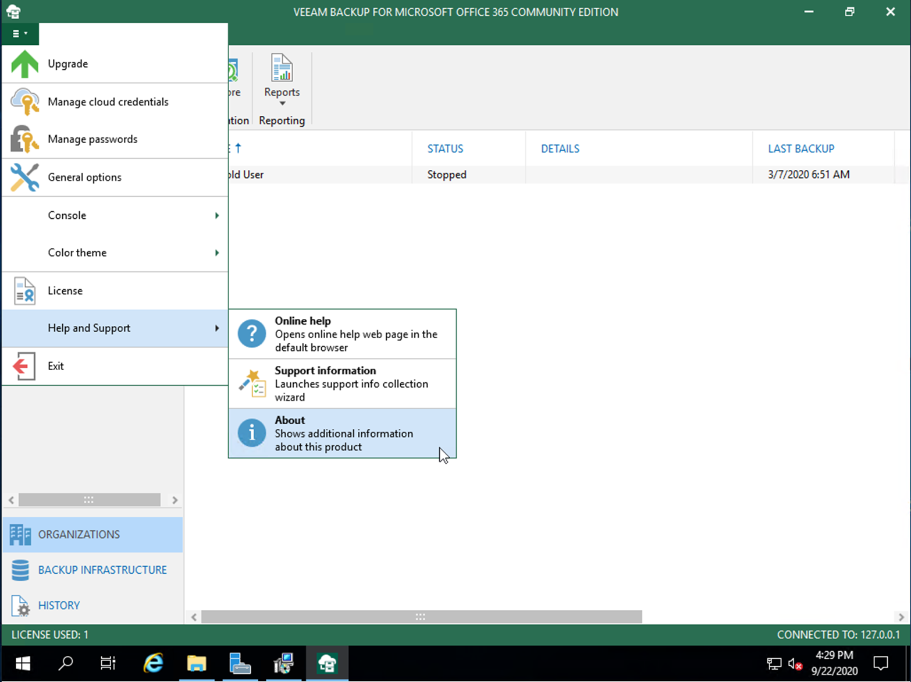Toggle the main hamburger menu button
Image resolution: width=911 pixels, height=682 pixels.
point(20,34)
